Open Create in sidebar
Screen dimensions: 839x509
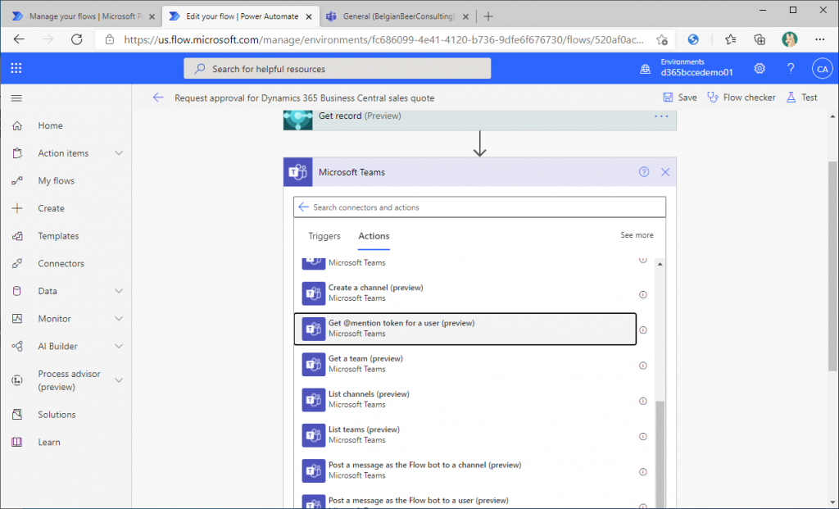pos(52,208)
